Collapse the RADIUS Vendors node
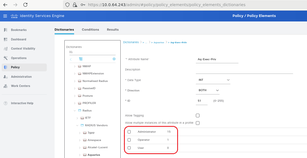The image size is (307, 158). [x=77, y=125]
